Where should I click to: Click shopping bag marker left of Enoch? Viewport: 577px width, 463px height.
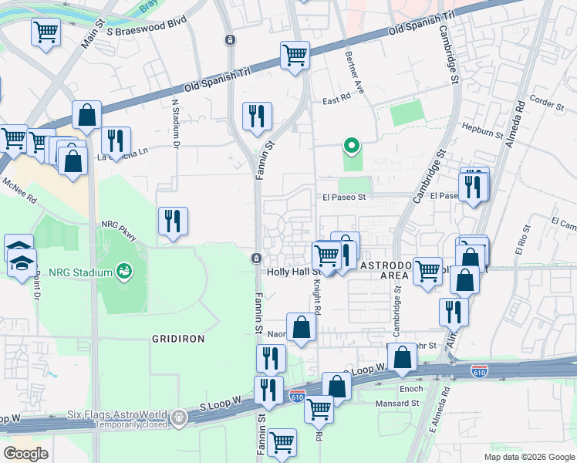336,387
